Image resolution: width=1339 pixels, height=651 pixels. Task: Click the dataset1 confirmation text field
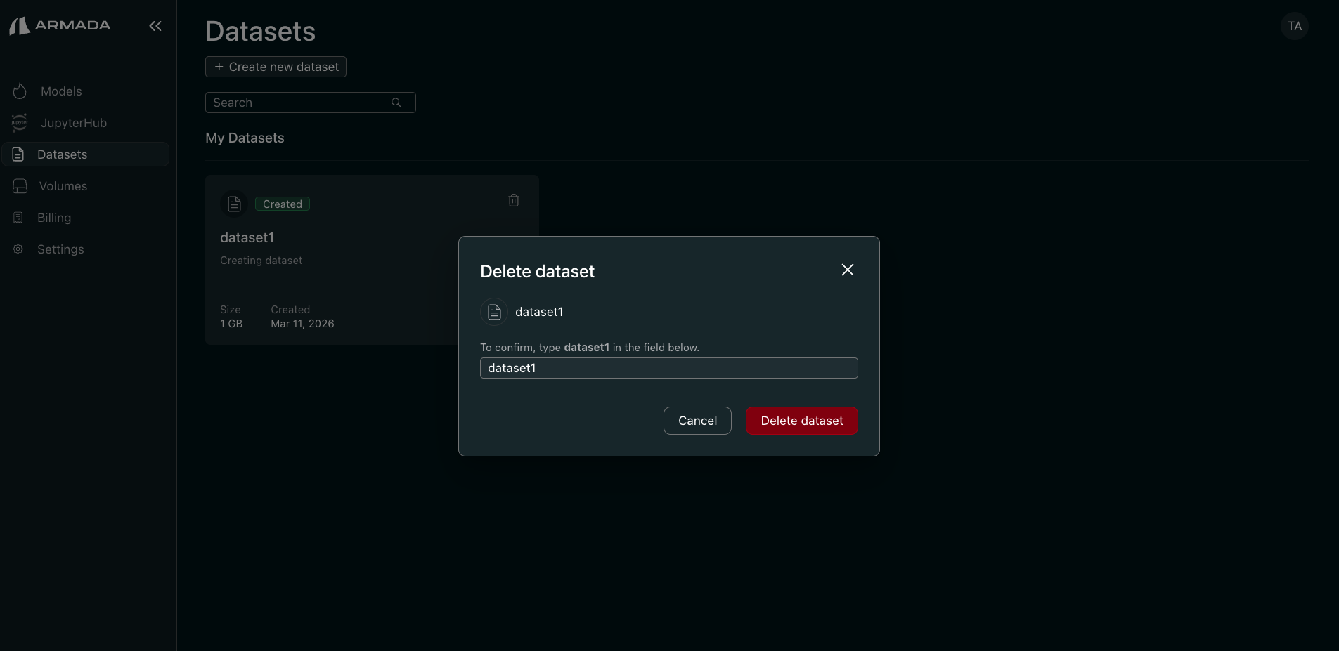(668, 368)
